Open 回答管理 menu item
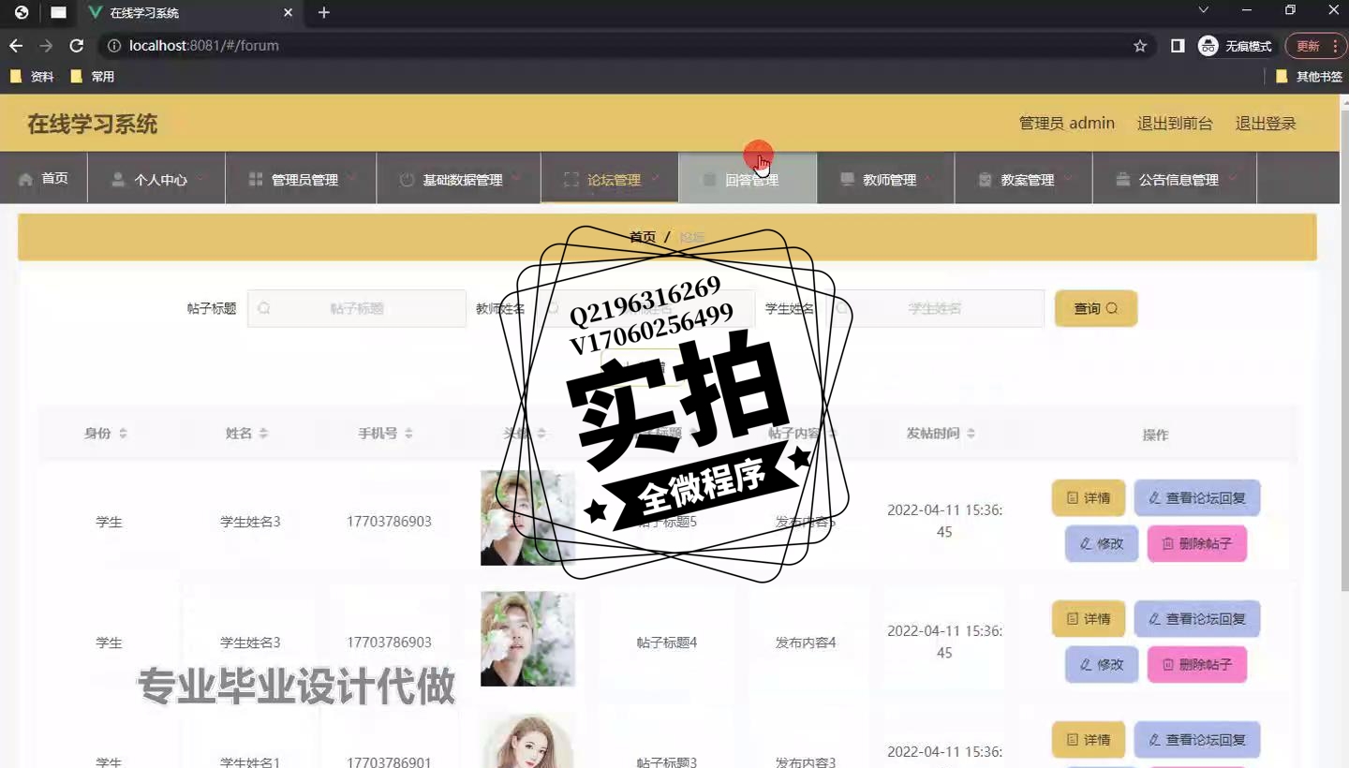Viewport: 1349px width, 768px height. 748,178
